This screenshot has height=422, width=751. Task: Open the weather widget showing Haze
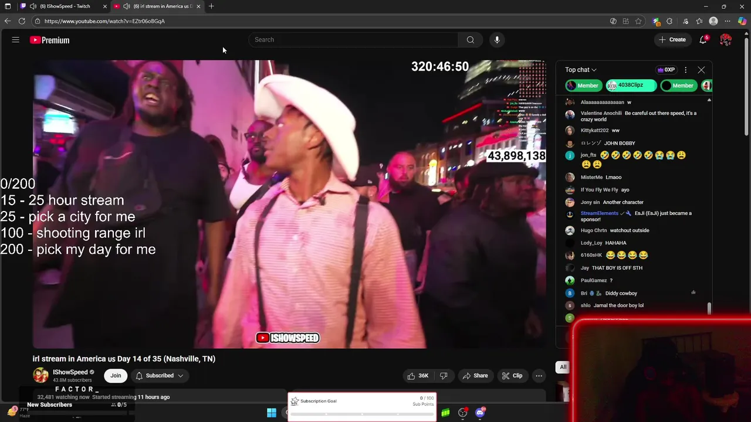click(x=18, y=412)
